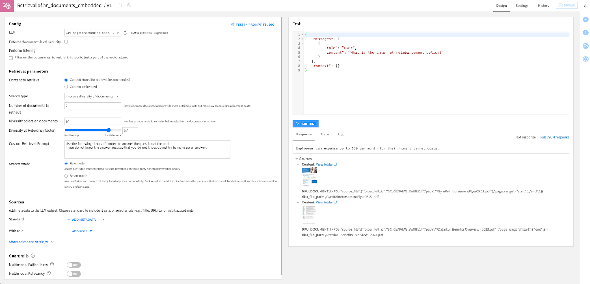Click the GymReimbursementFlyer page thumbnail
The height and width of the screenshot is (284, 590).
pyautogui.click(x=310, y=177)
